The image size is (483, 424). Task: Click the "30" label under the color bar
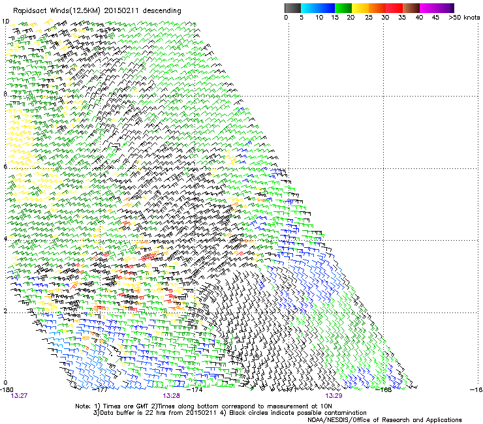click(385, 18)
